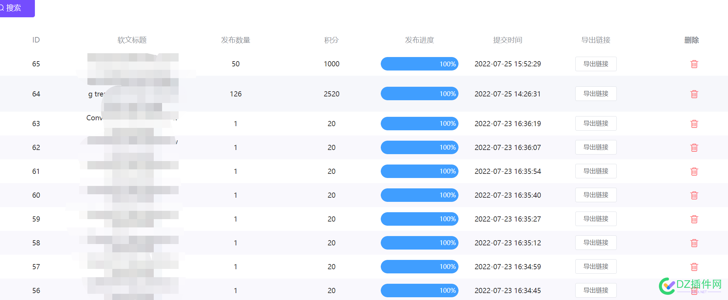Viewport: 728px width, 300px height.
Task: Click ID cell 63
Action: (x=36, y=124)
